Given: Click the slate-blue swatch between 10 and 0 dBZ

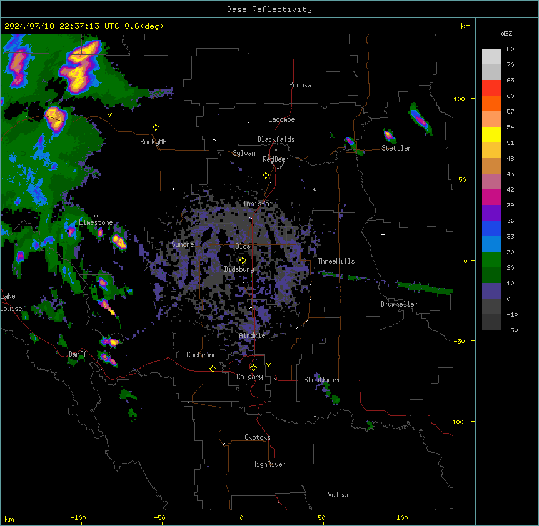Looking at the screenshot, I should pyautogui.click(x=491, y=291).
